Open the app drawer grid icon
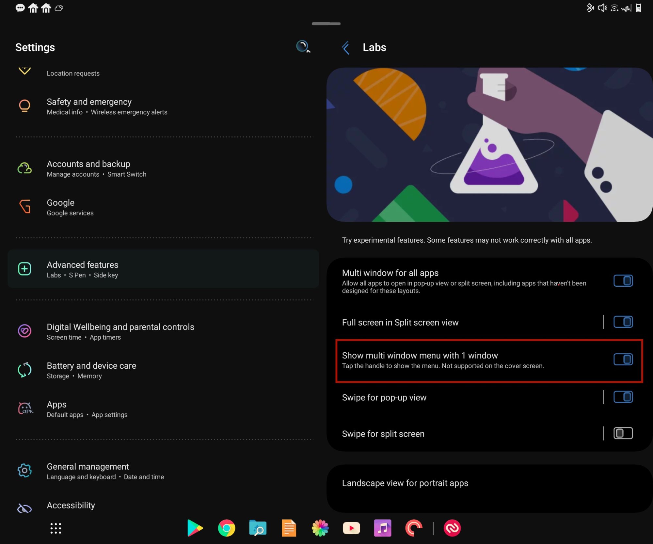Image resolution: width=653 pixels, height=544 pixels. click(x=56, y=528)
